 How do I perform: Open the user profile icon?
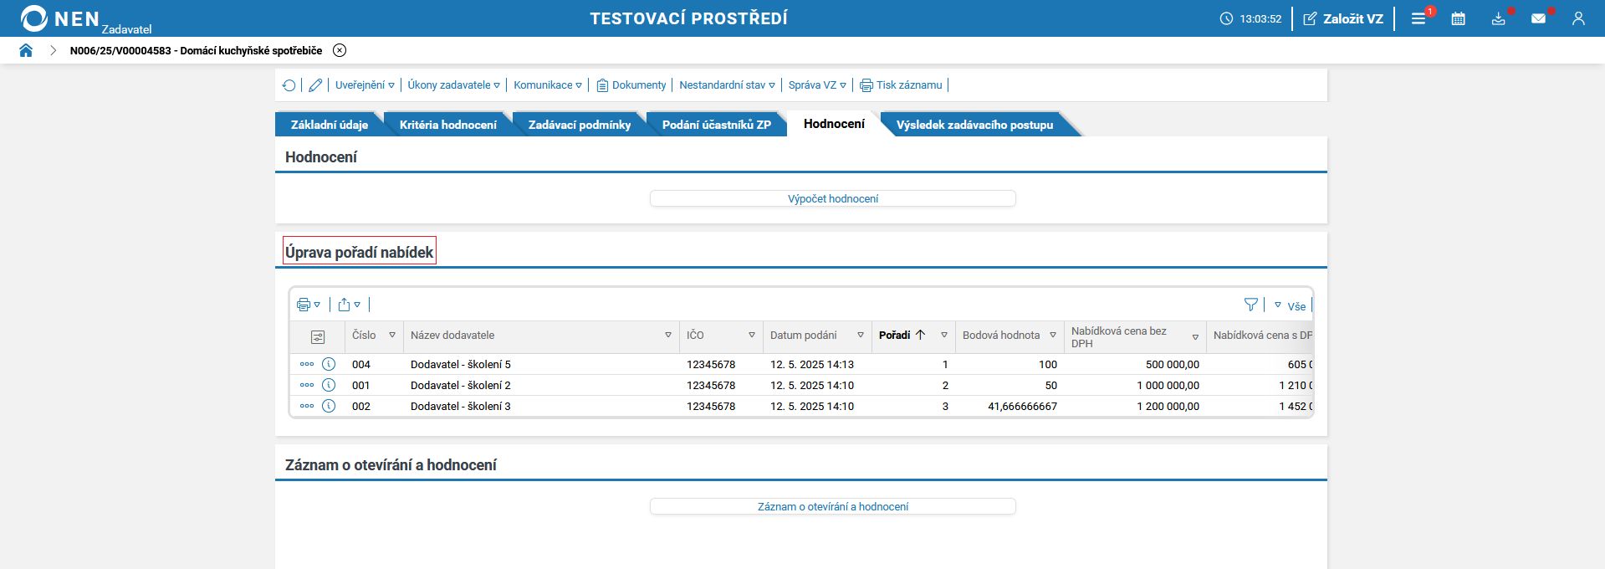(1578, 18)
